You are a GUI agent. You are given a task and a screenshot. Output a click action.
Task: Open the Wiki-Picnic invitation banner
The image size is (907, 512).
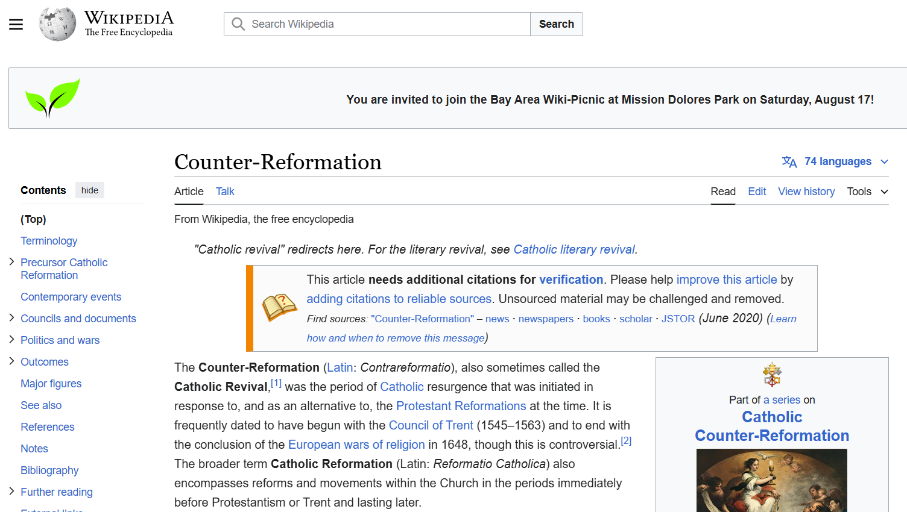point(610,99)
